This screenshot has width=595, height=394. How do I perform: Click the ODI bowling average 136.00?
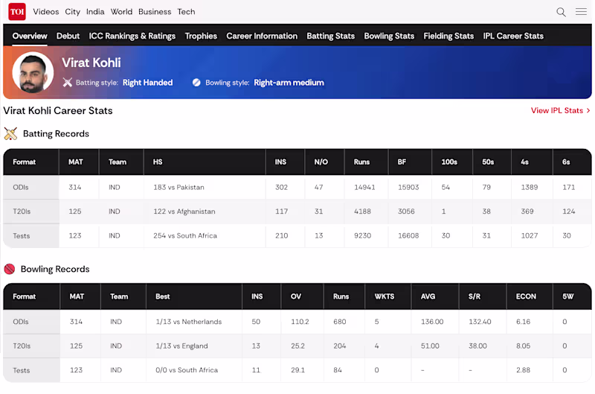[x=432, y=322]
